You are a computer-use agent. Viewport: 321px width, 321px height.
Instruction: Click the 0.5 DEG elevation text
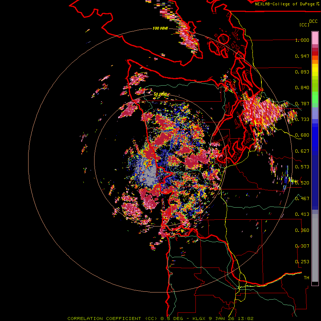(x=172, y=319)
